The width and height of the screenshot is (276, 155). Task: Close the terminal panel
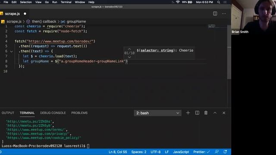224,113
